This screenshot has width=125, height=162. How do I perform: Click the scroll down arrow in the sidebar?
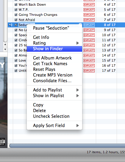(x=5, y=49)
